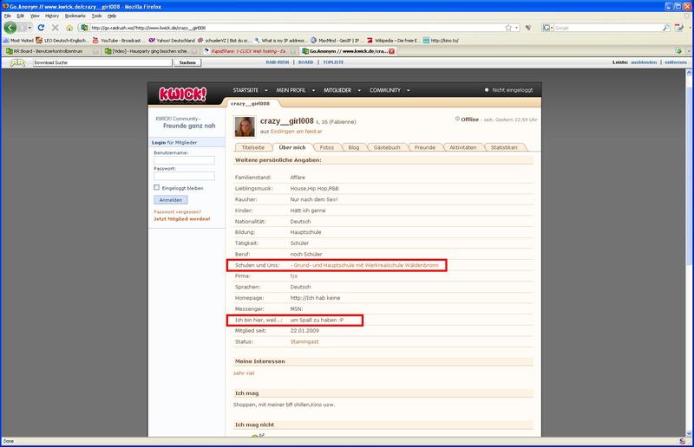This screenshot has height=447, width=694.
Task: Open the LEO Deutsch-Englisch bookmark
Action: [x=62, y=40]
